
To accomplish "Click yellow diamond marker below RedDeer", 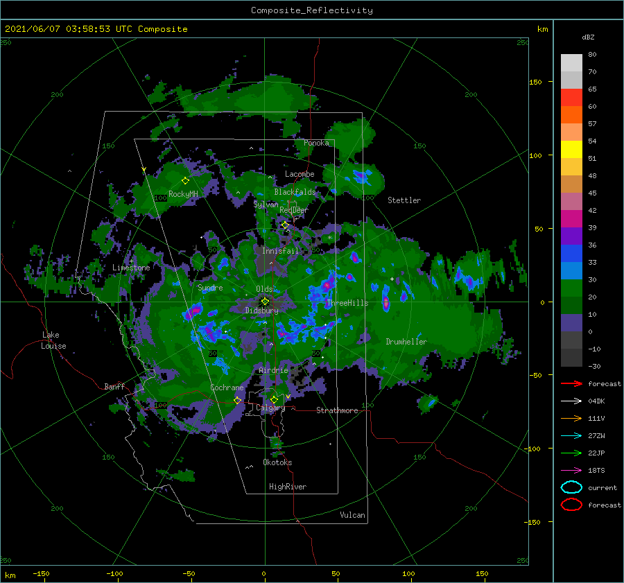I will tap(286, 225).
